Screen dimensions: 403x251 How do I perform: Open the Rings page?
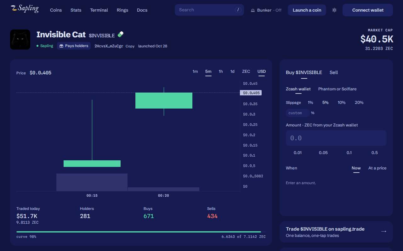[122, 10]
